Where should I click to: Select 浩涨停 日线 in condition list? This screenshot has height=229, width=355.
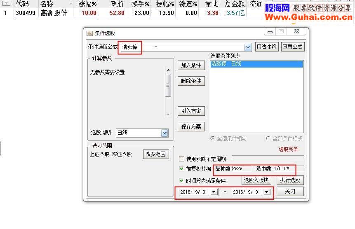257,64
